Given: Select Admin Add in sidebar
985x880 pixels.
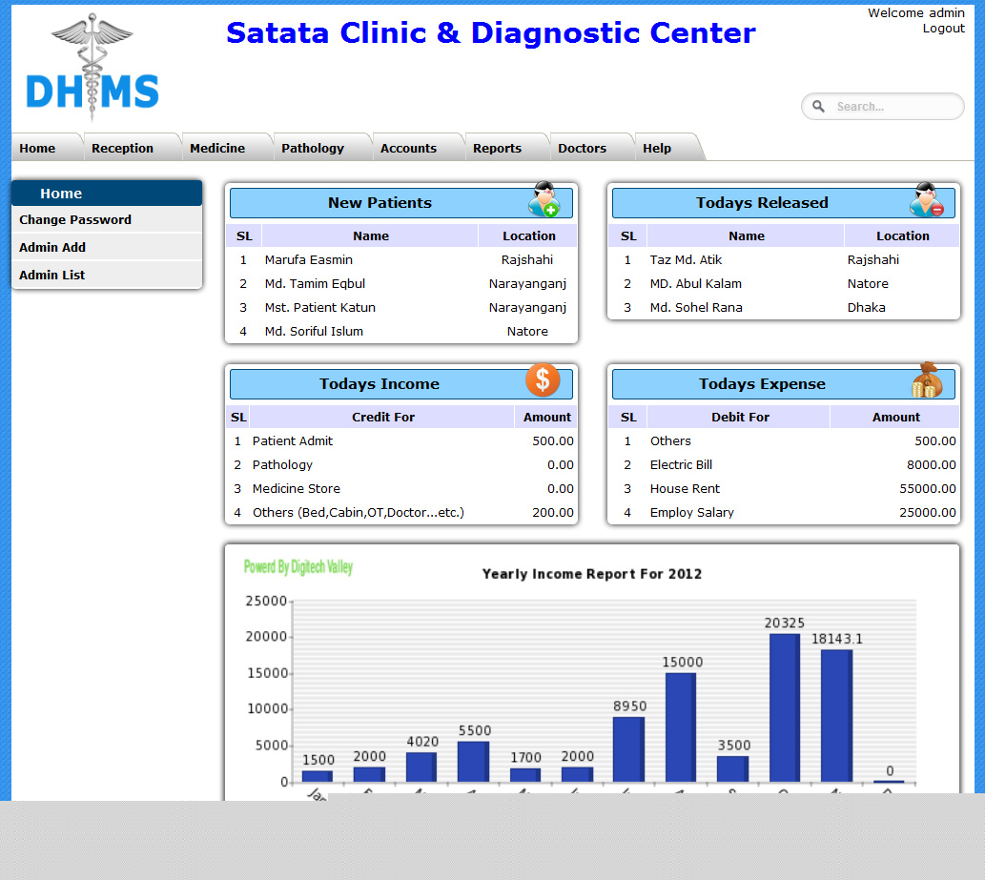Looking at the screenshot, I should pos(52,247).
